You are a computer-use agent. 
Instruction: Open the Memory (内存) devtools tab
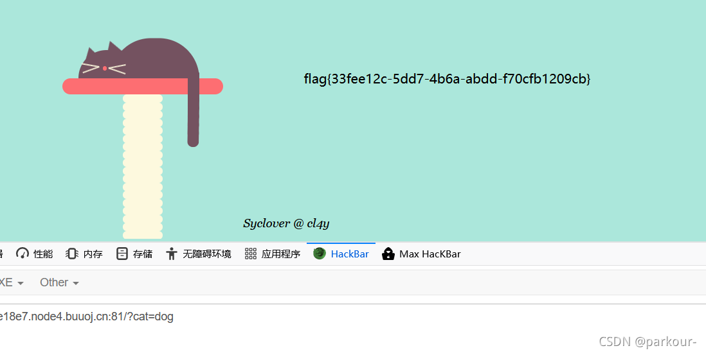click(84, 254)
